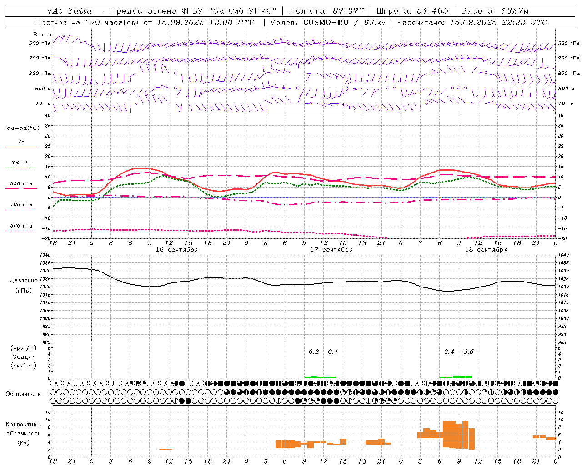Screen dimensions: 582x465
Task: Click the Модель COSMO-RU / 6.6км label
Action: pos(328,22)
